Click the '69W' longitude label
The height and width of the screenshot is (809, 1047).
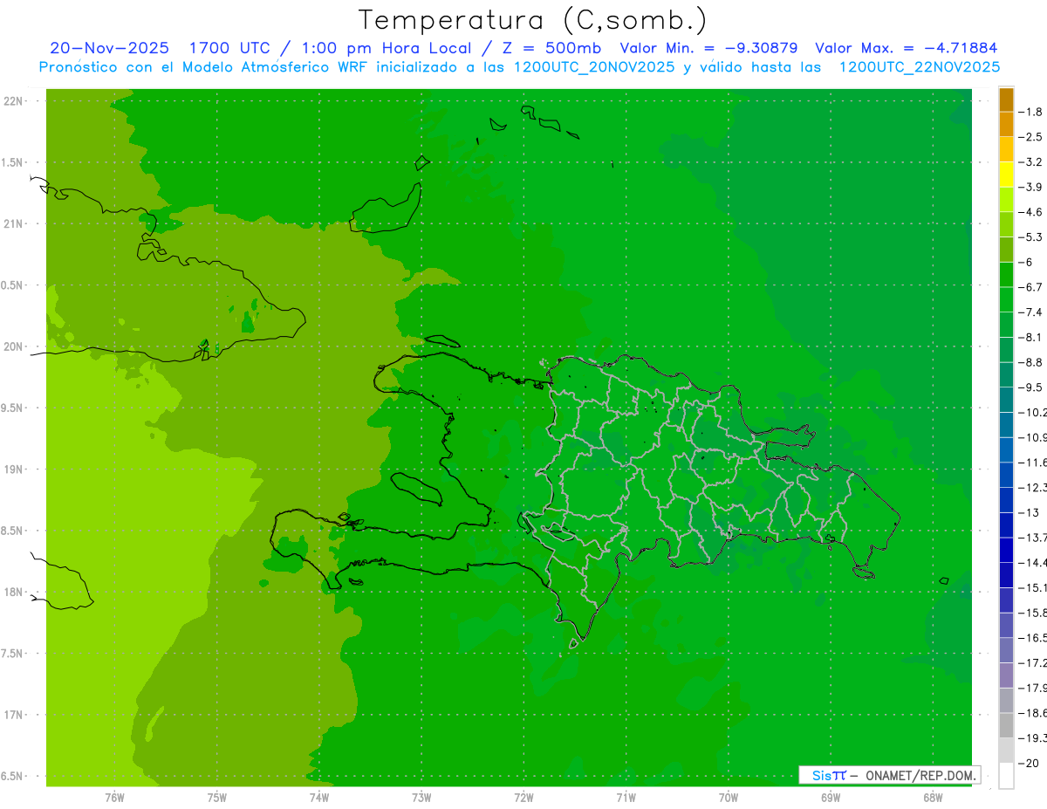pos(831,798)
